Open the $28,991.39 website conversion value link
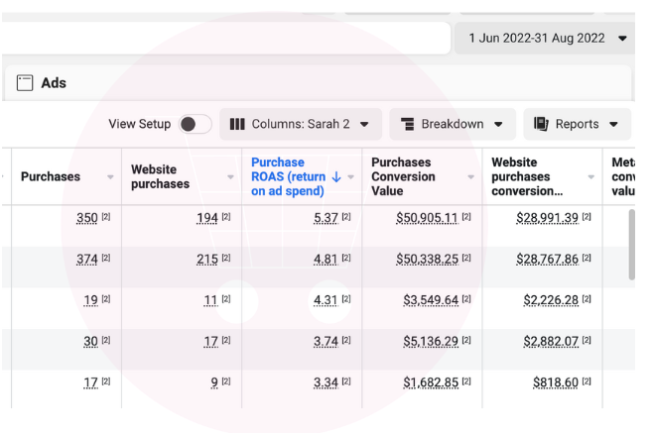Screen dimensions: 653x433 [x=547, y=217]
